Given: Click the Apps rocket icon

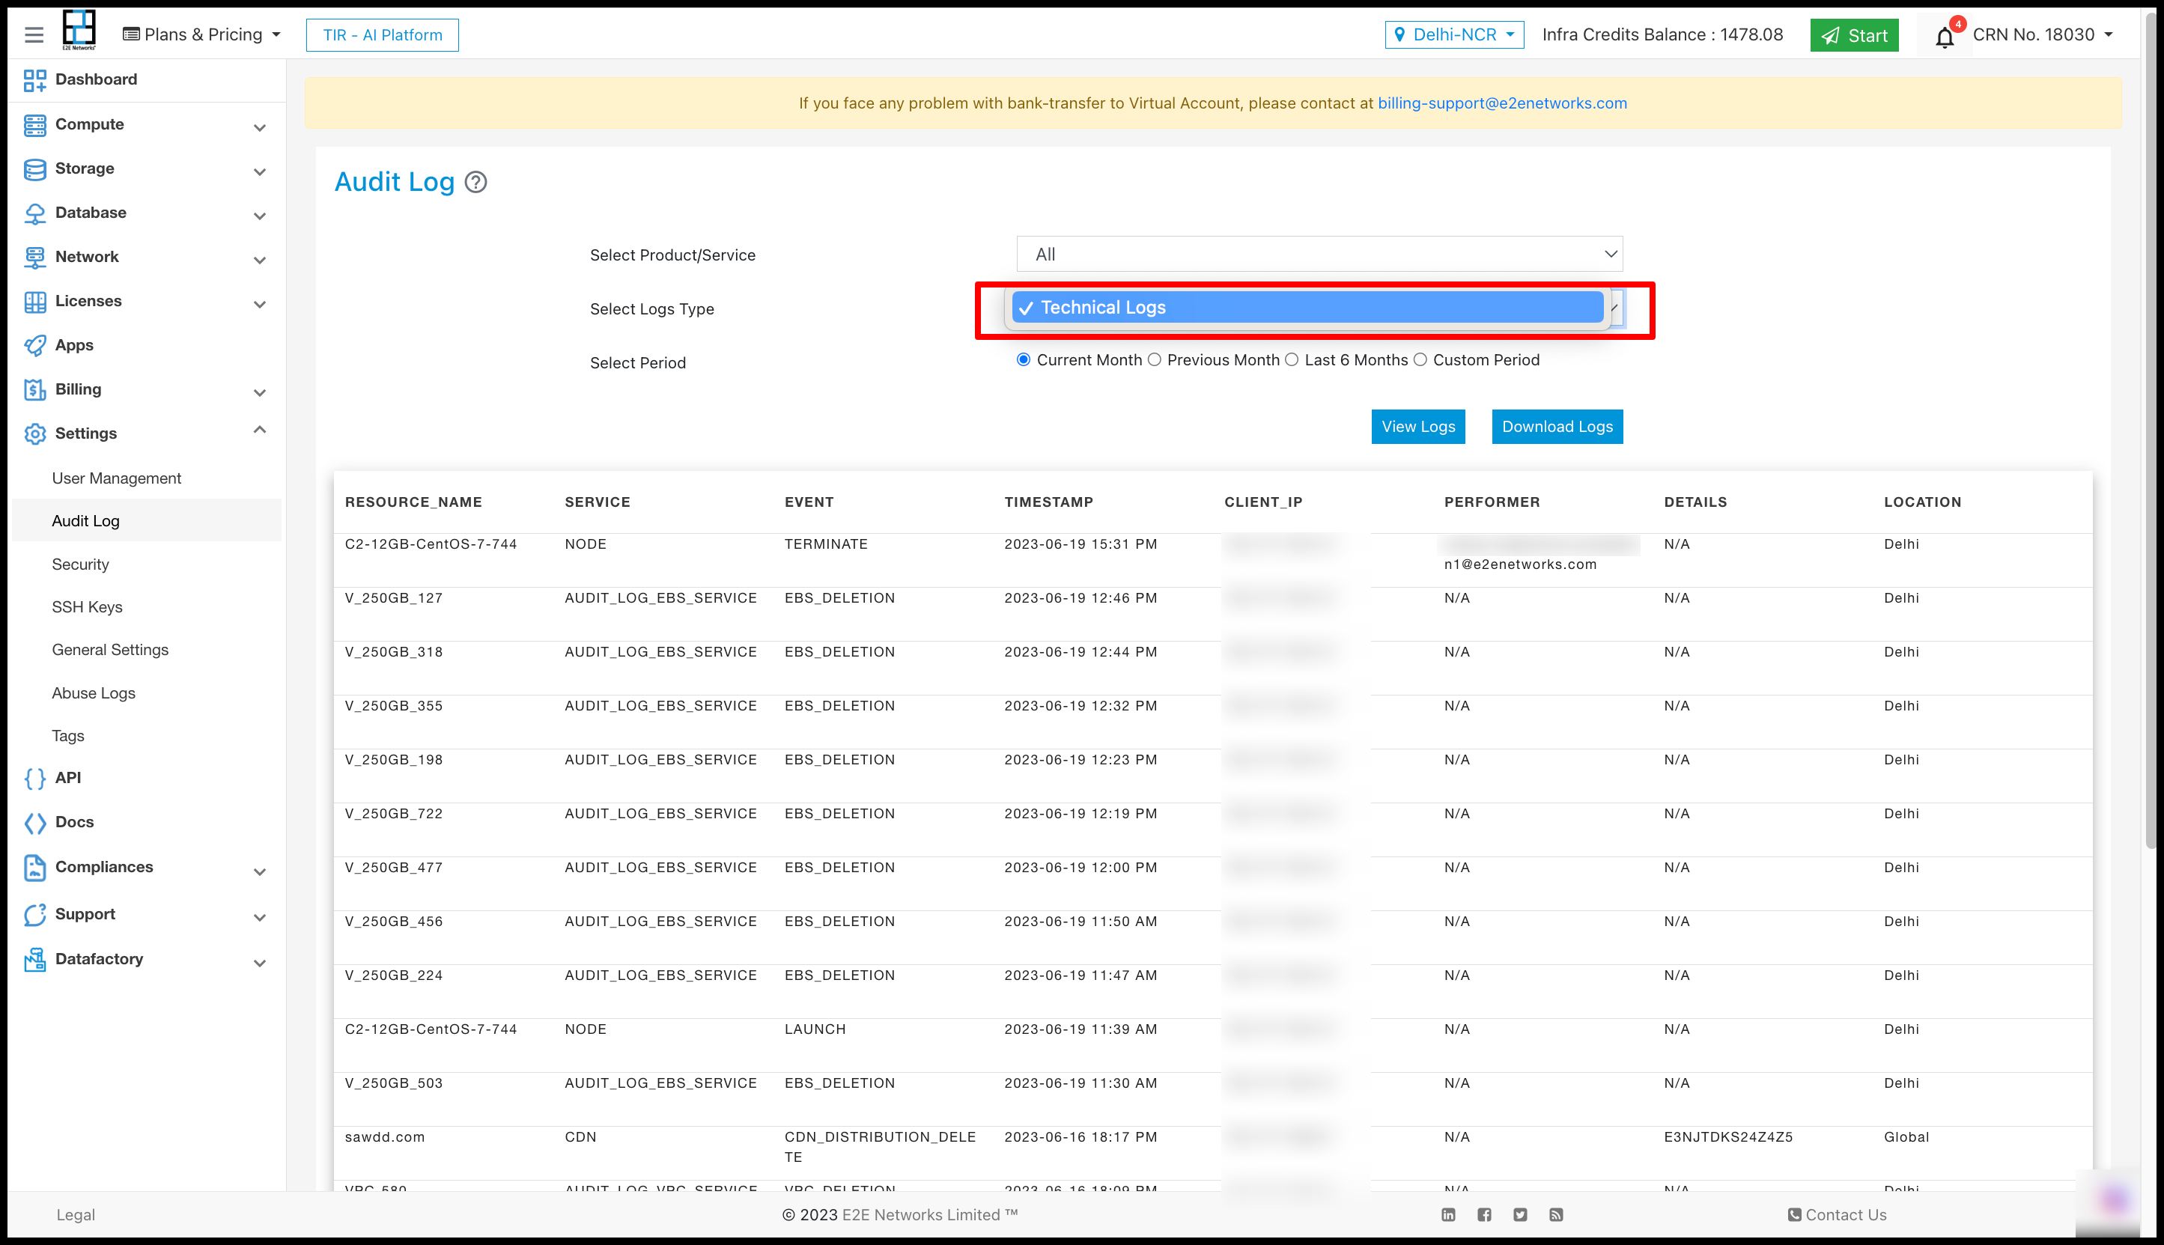Looking at the screenshot, I should 35,345.
